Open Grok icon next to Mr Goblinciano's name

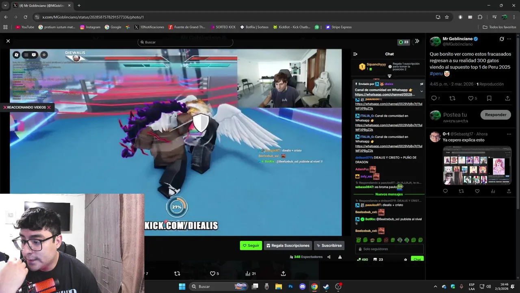(502, 39)
